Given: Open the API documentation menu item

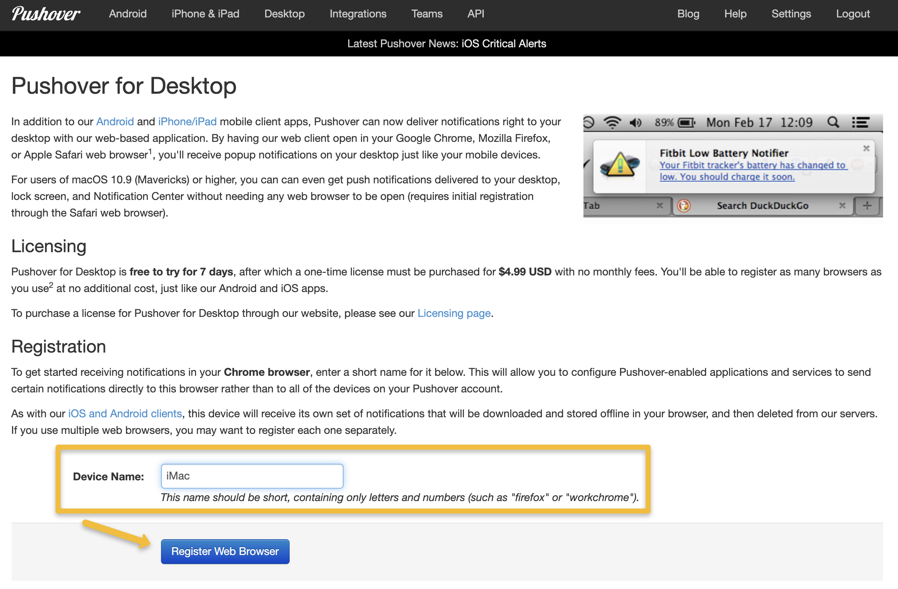Looking at the screenshot, I should pyautogui.click(x=476, y=14).
